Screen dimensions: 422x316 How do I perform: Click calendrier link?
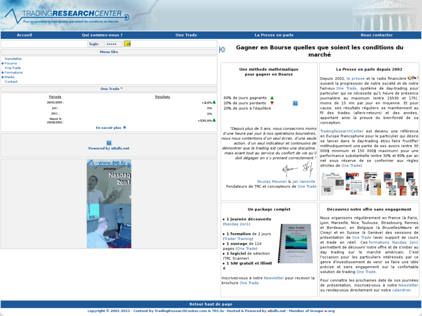click(401, 290)
